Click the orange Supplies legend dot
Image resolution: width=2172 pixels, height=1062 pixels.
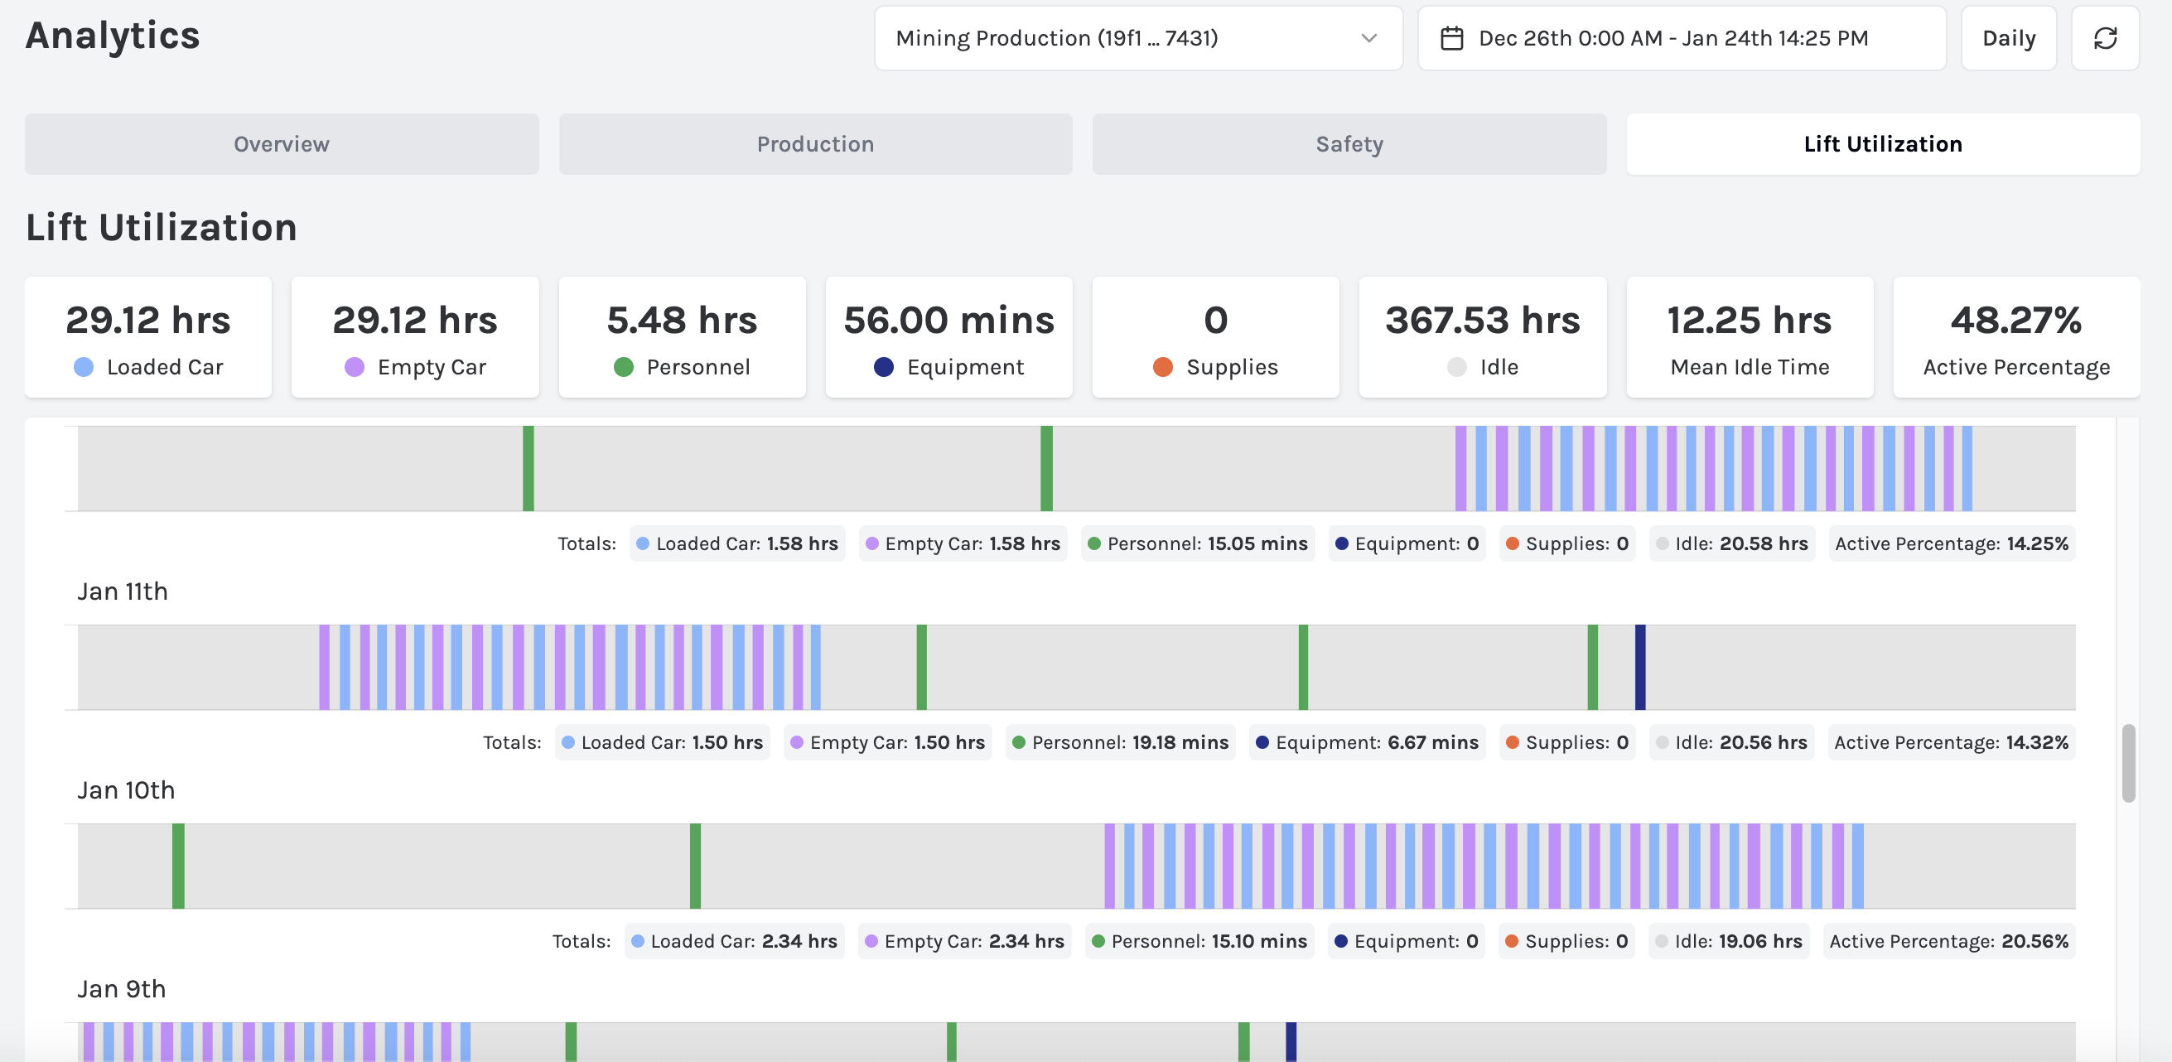(x=1163, y=367)
